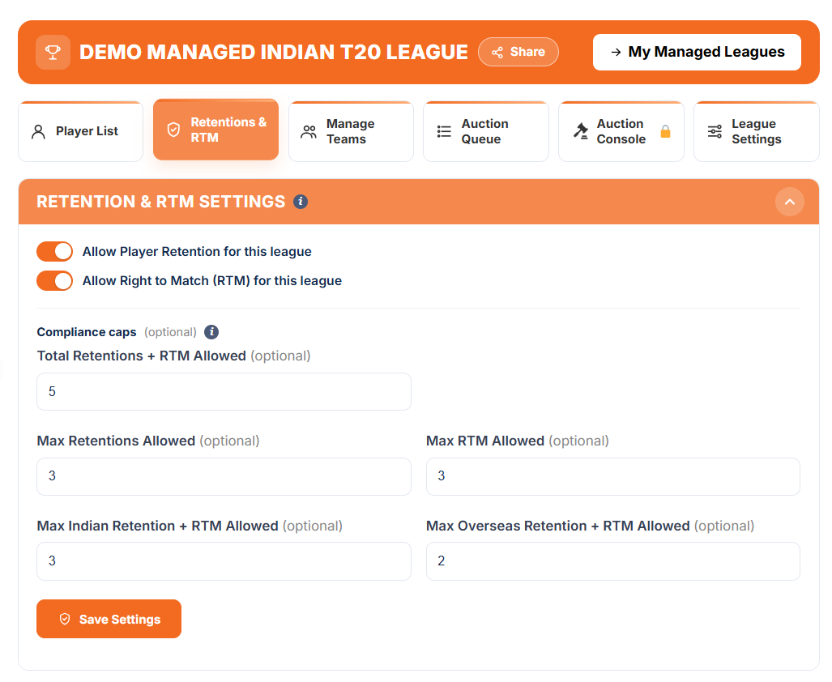Click the Retention & RTM Settings heading
The image size is (832, 682).
point(160,202)
